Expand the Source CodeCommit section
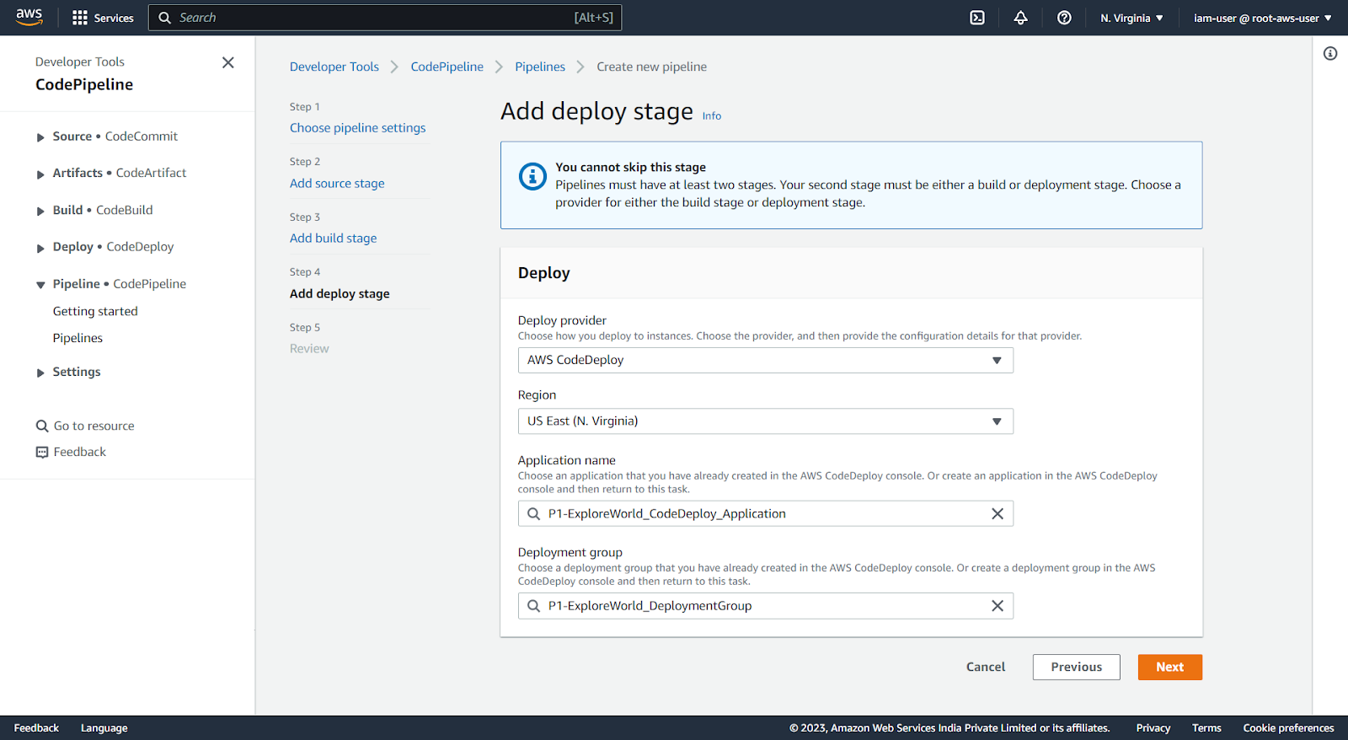 click(x=40, y=137)
